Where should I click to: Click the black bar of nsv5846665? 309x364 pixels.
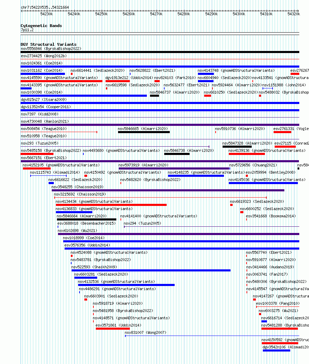[144, 132]
